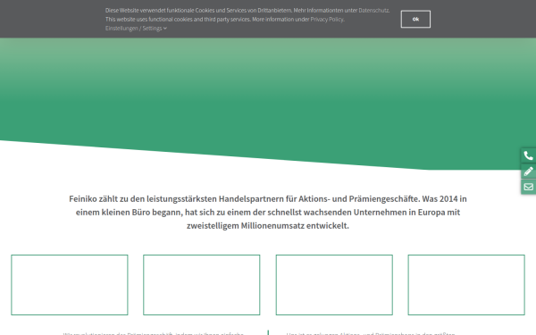Open the pencil edit contact icon
Viewport: 536px width, 335px height.
click(529, 172)
